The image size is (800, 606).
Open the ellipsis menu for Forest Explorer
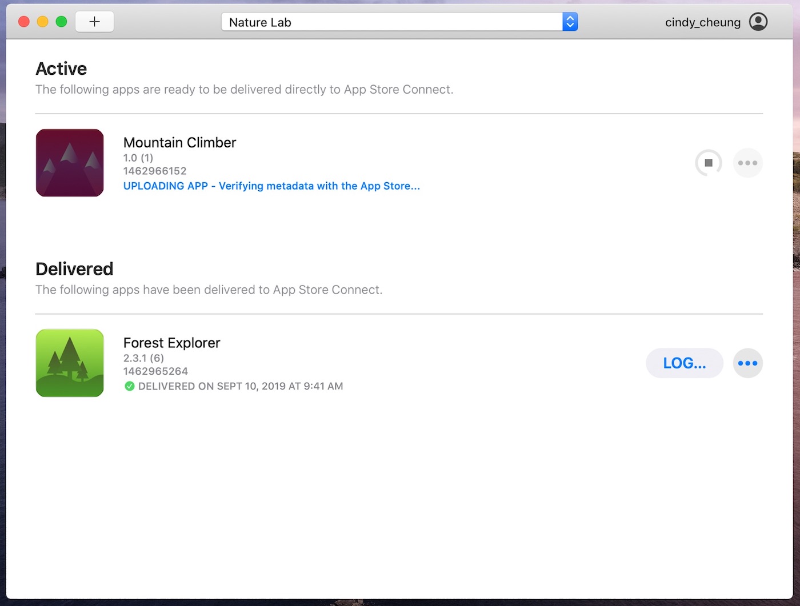click(747, 363)
